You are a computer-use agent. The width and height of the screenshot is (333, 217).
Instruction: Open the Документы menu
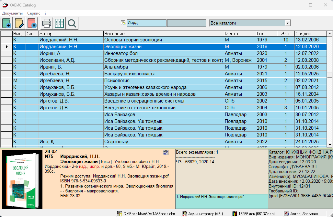[12, 13]
